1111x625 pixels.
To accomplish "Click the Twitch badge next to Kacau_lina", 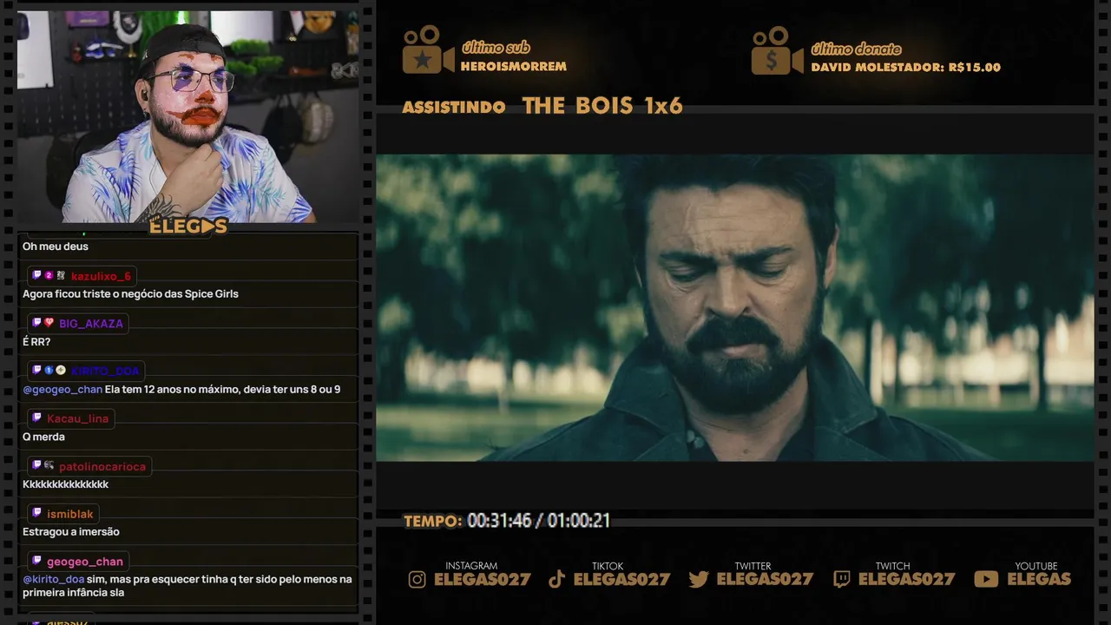I will pyautogui.click(x=37, y=418).
